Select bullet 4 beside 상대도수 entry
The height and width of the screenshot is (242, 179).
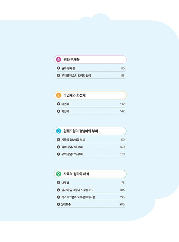tap(58, 204)
